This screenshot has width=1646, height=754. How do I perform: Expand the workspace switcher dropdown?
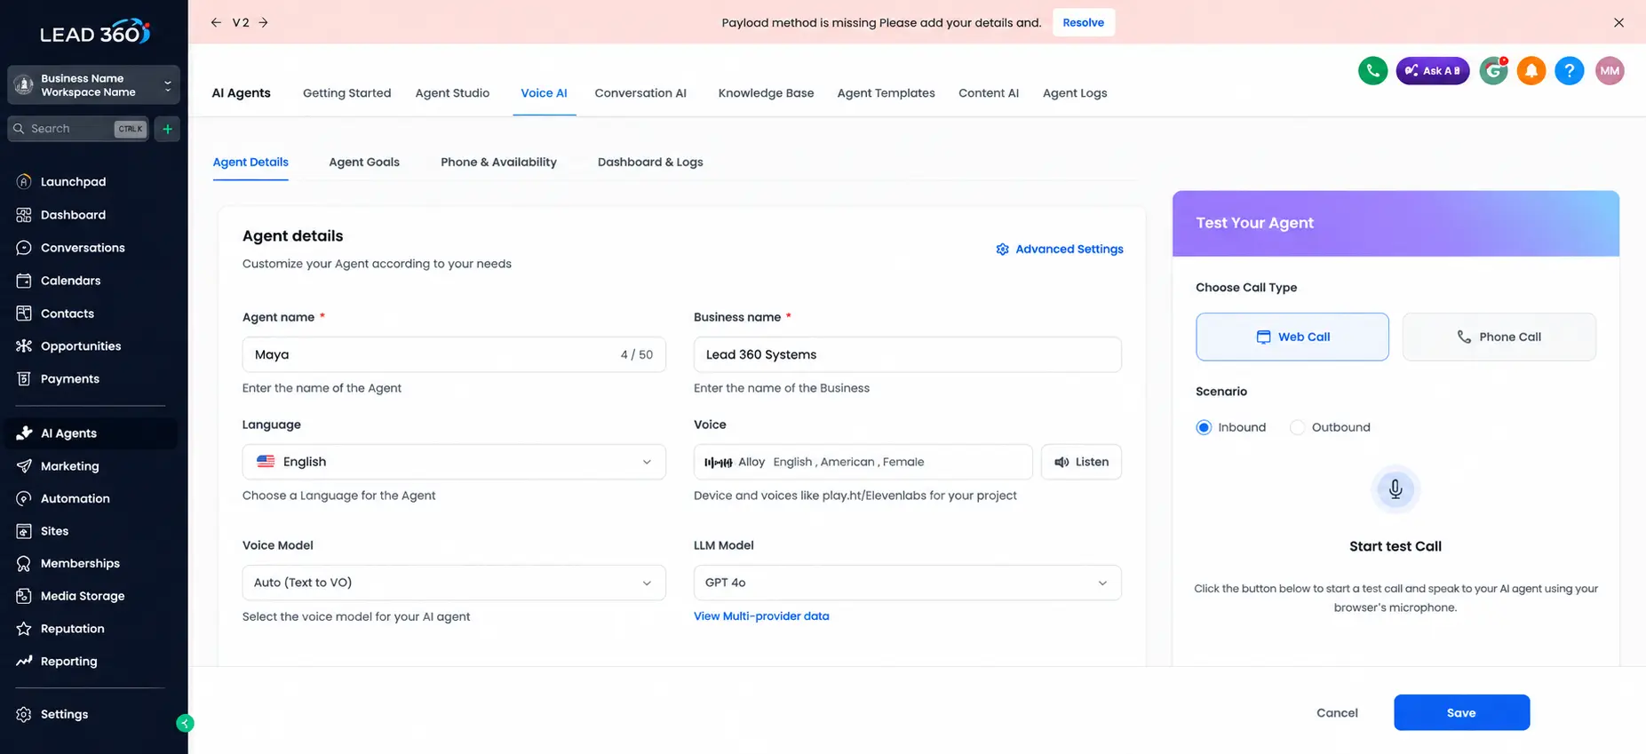93,85
